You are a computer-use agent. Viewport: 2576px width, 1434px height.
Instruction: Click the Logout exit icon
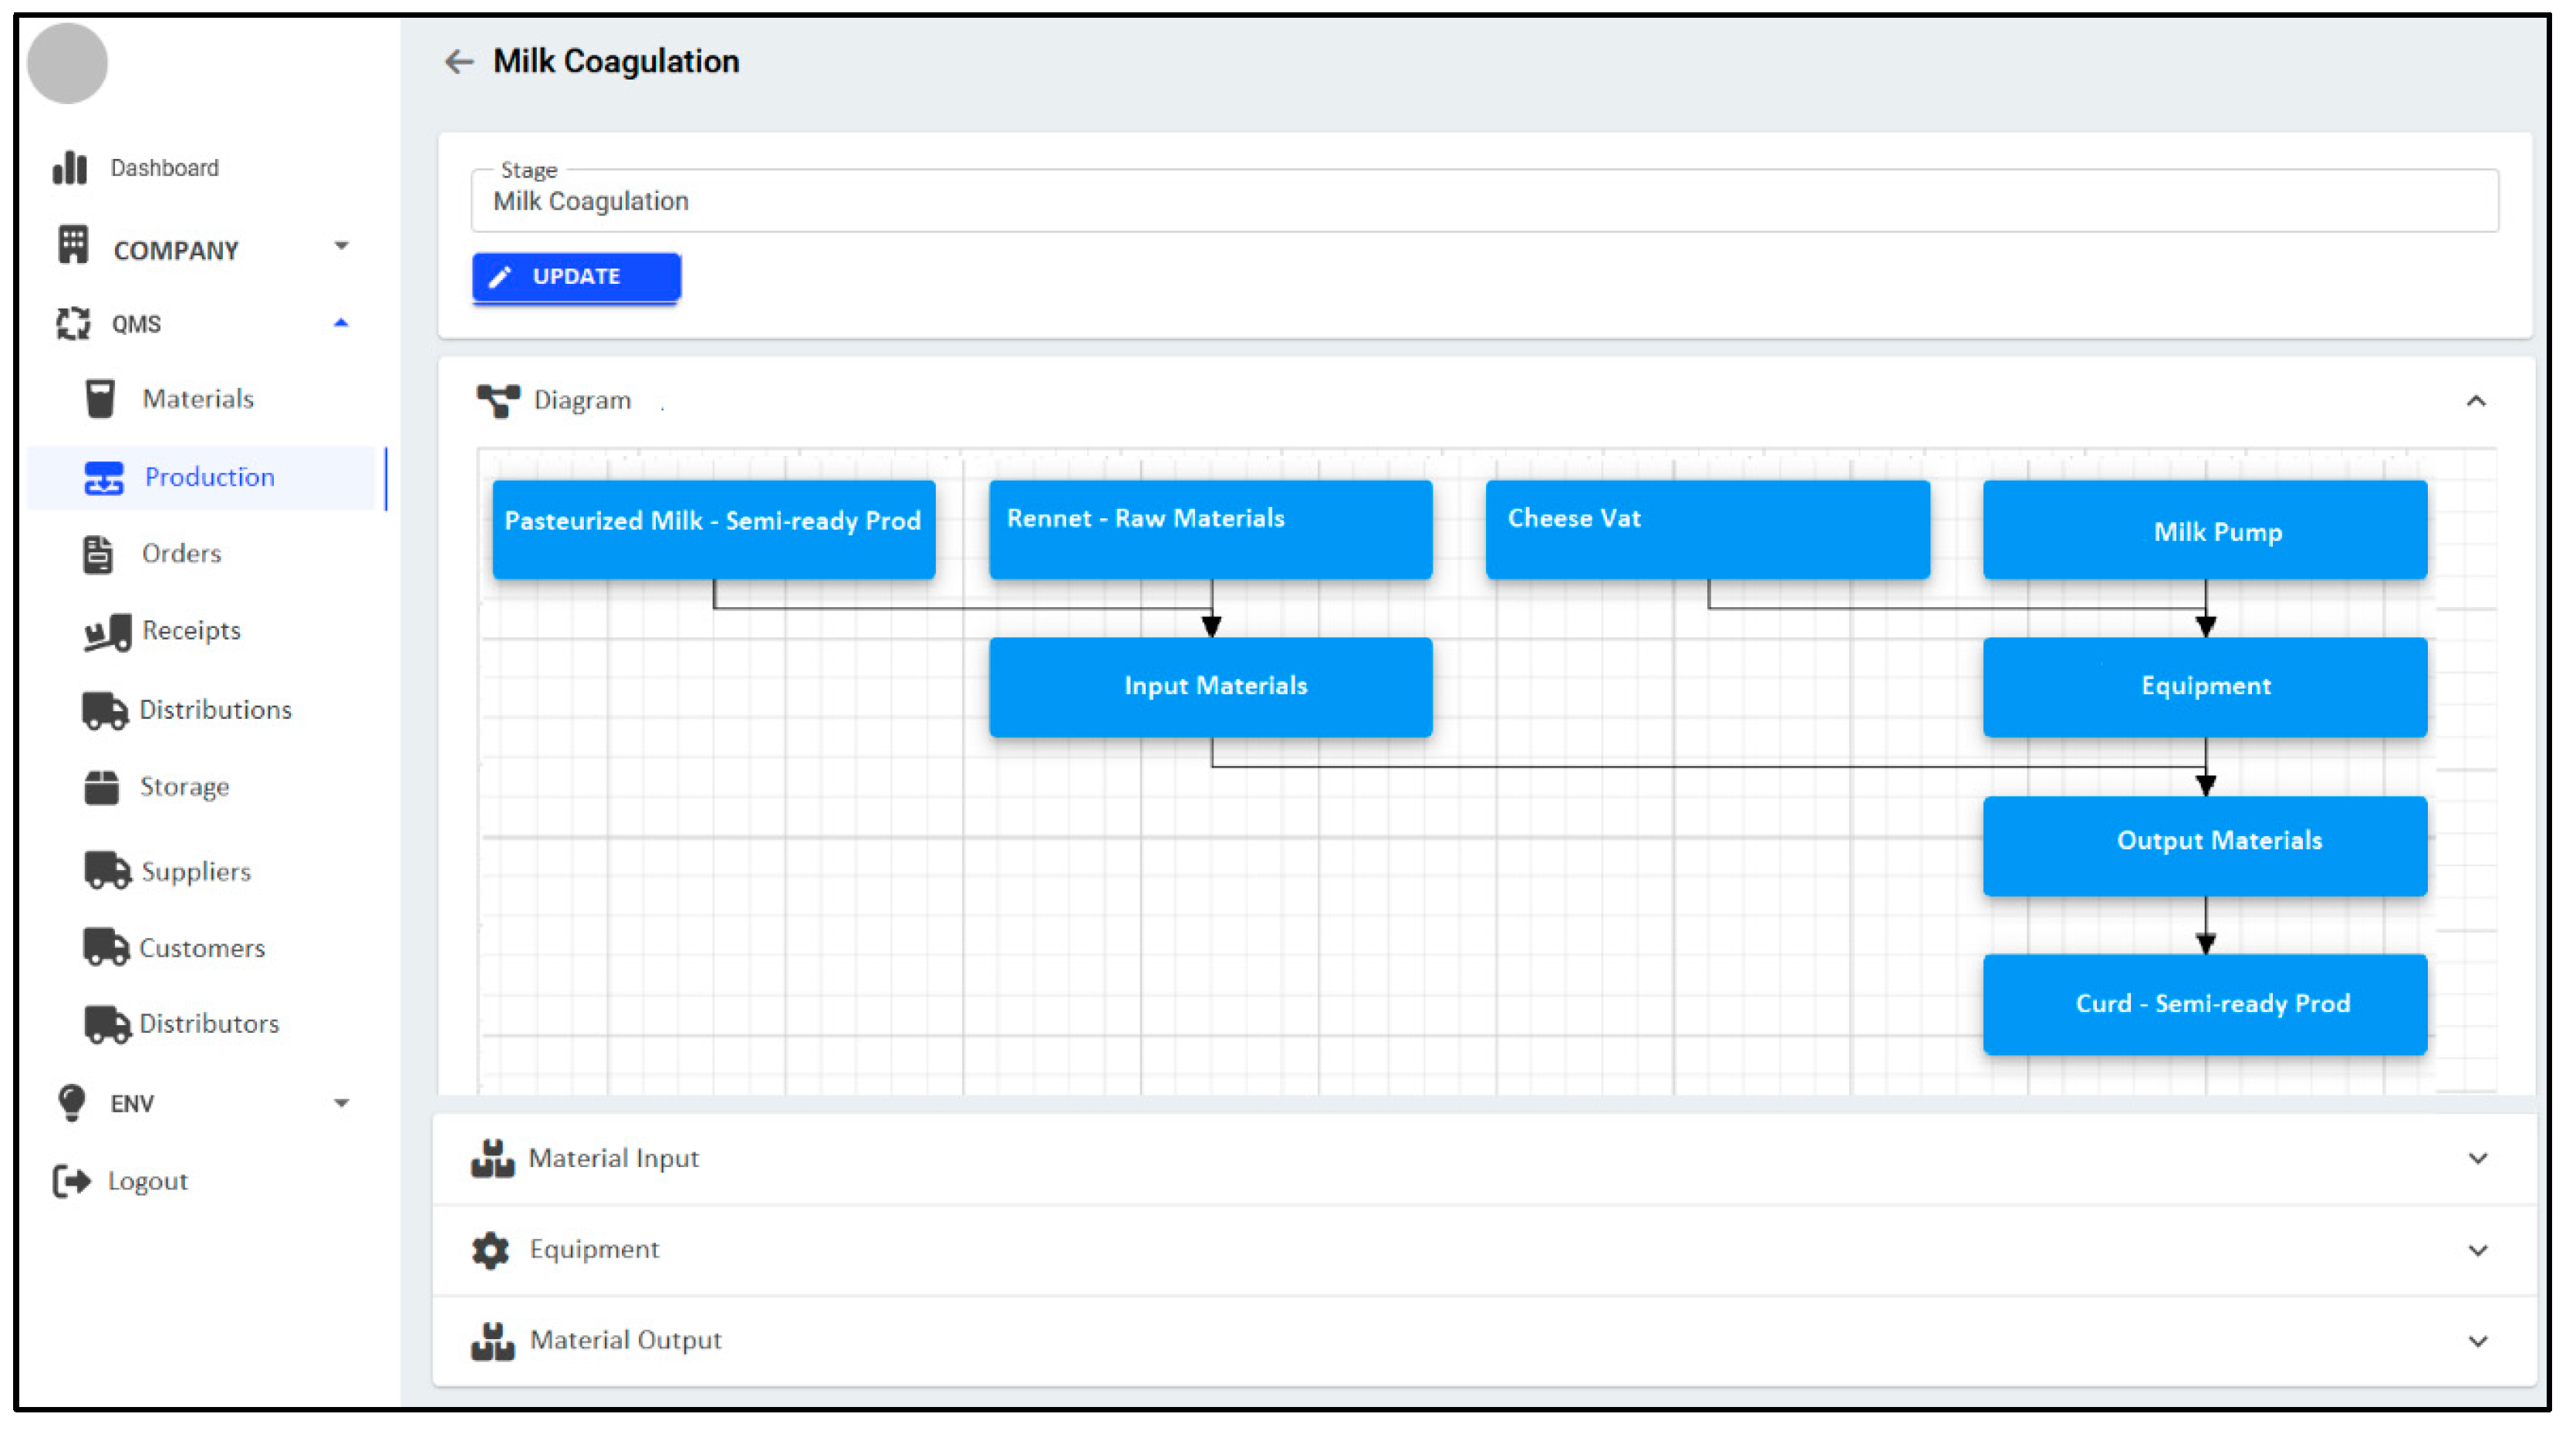(x=72, y=1182)
